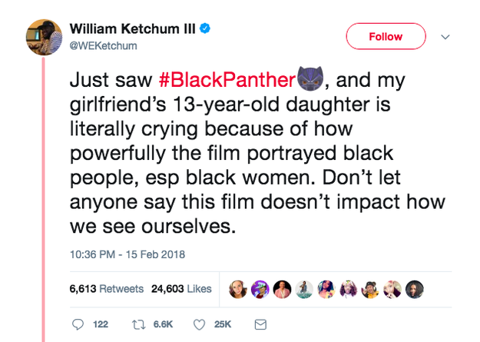Click the last liker avatar in the row
Screen dimensions: 480x342
pos(415,289)
